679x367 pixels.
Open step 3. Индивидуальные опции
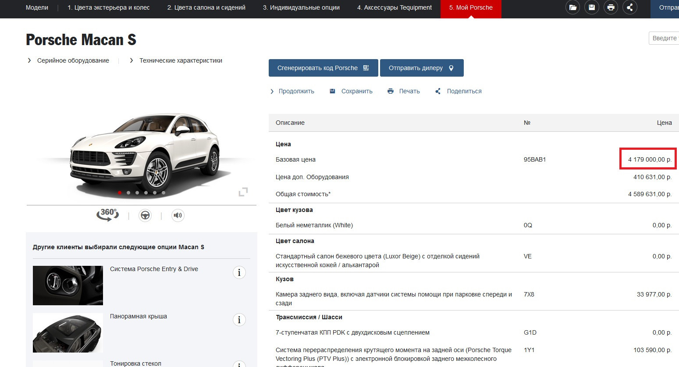tap(301, 7)
